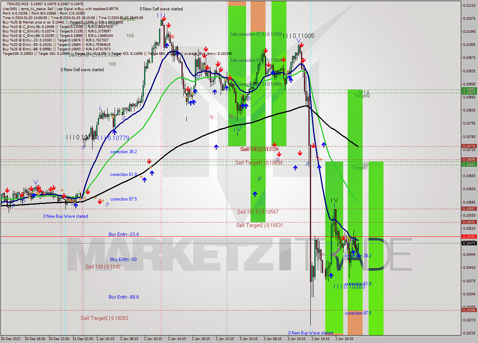
Task: Click the '| | | 0.10779' wave label
Action: pos(114,138)
